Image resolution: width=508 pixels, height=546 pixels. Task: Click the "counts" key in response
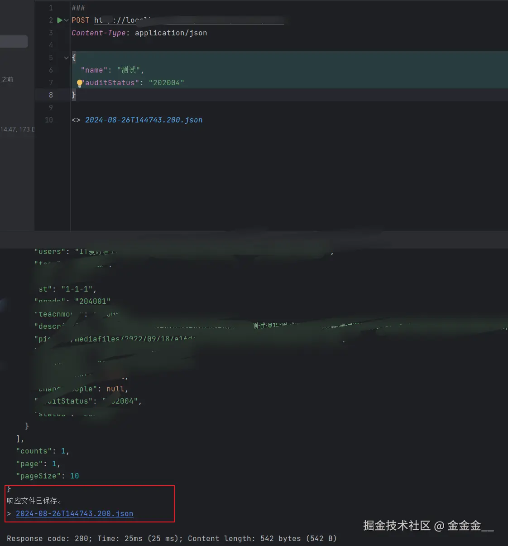point(34,451)
